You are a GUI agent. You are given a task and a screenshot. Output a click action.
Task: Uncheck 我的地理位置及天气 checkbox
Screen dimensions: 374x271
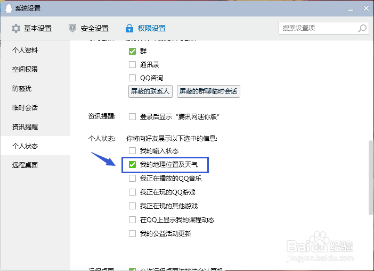pyautogui.click(x=132, y=164)
